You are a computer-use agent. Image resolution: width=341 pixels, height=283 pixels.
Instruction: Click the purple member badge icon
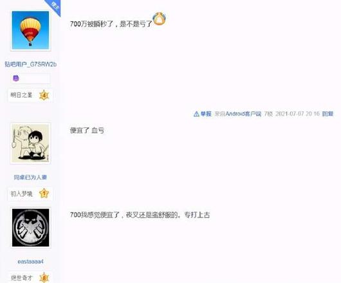pyautogui.click(x=16, y=78)
